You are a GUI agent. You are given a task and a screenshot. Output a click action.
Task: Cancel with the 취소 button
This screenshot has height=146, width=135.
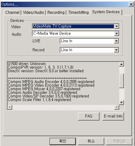[x=91, y=141]
